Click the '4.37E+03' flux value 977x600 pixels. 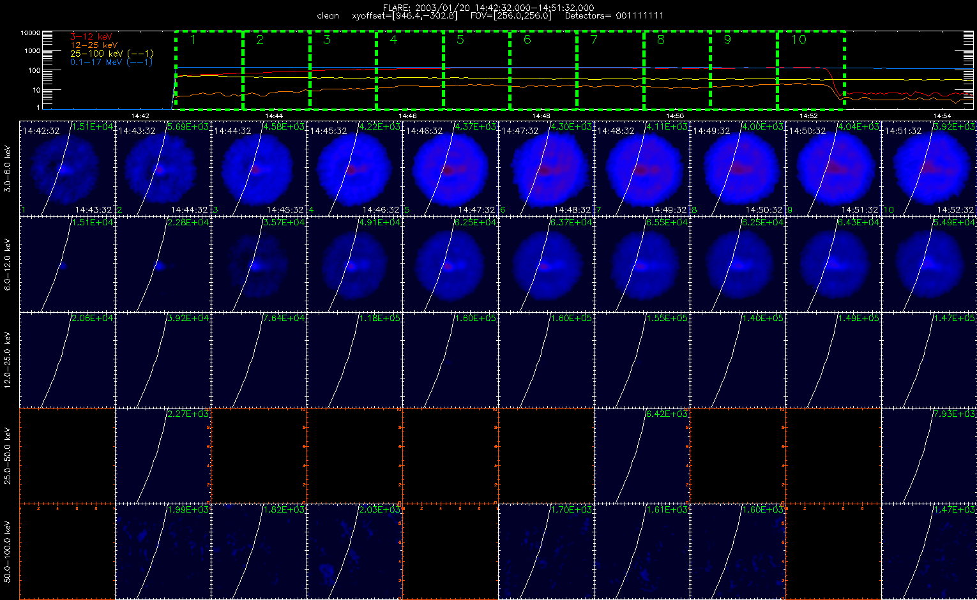point(476,126)
